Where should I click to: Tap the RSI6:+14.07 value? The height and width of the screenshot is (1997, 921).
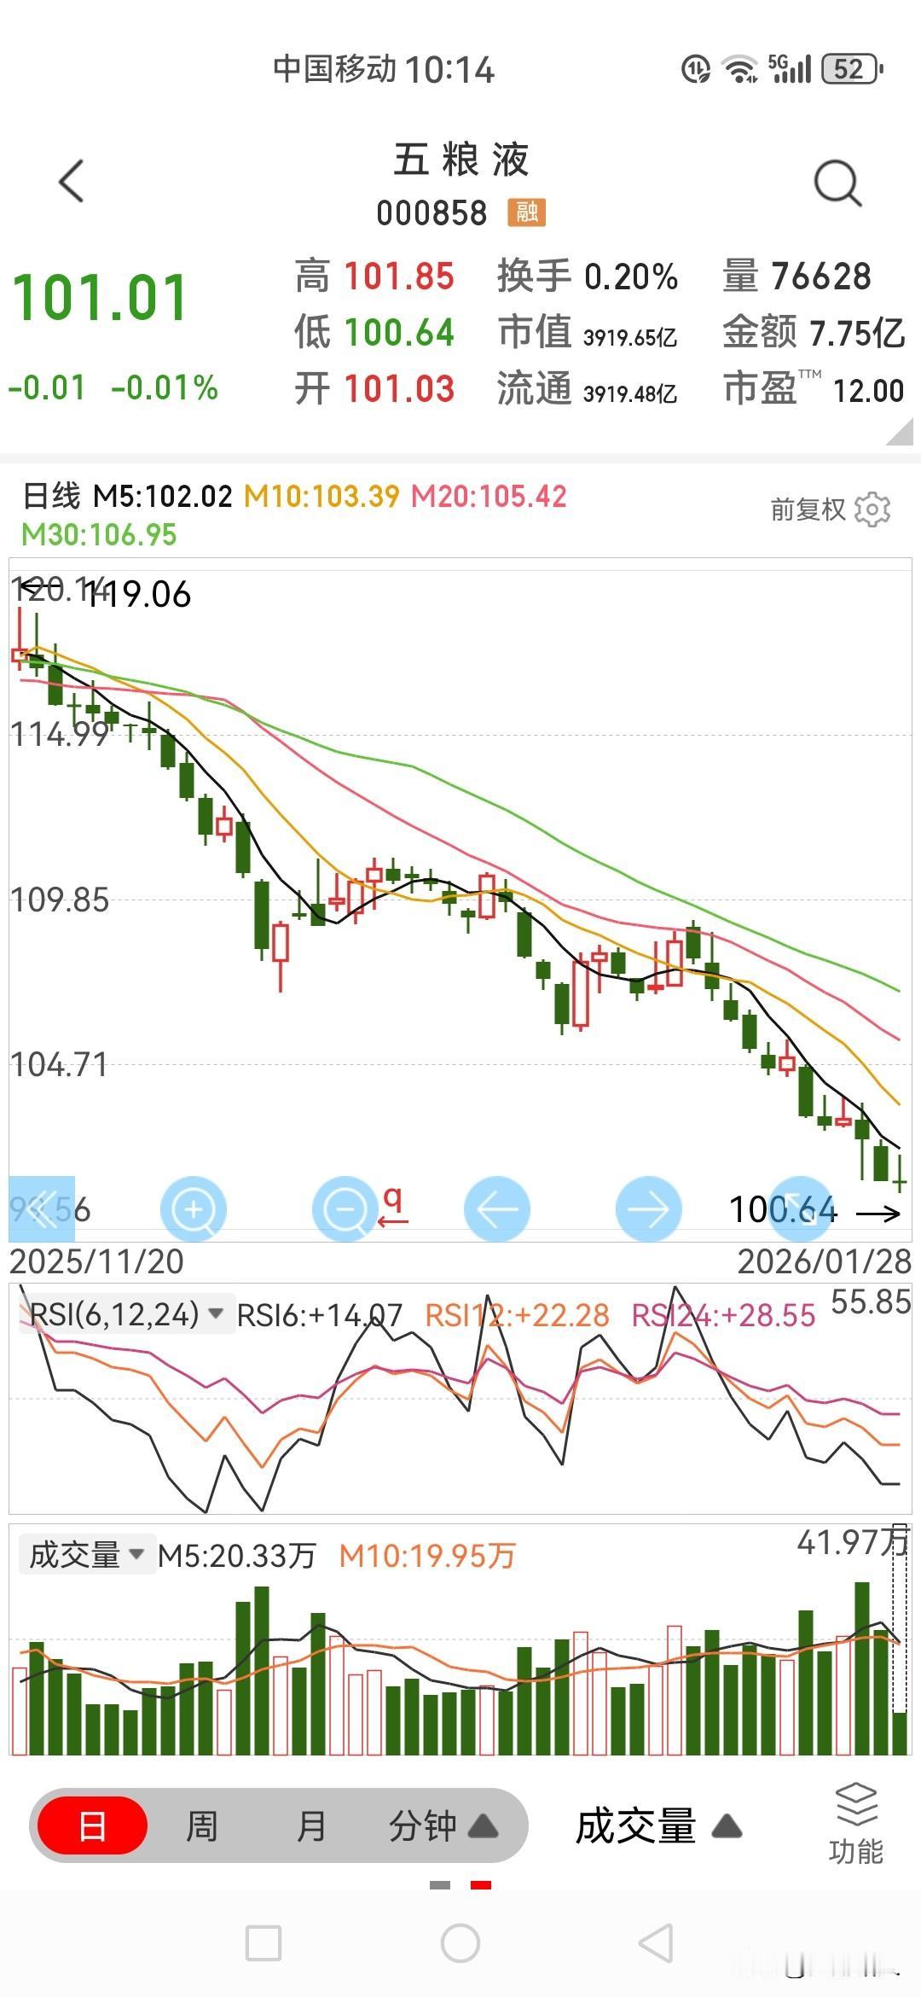320,1315
